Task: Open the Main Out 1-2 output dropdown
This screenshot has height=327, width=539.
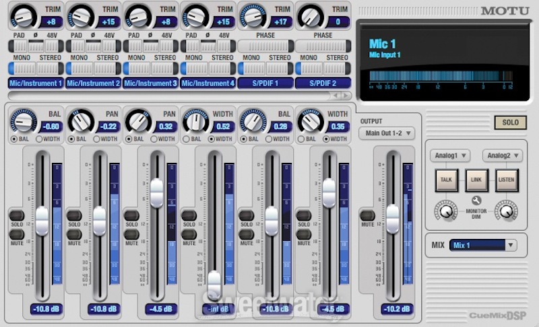Action: tap(387, 133)
